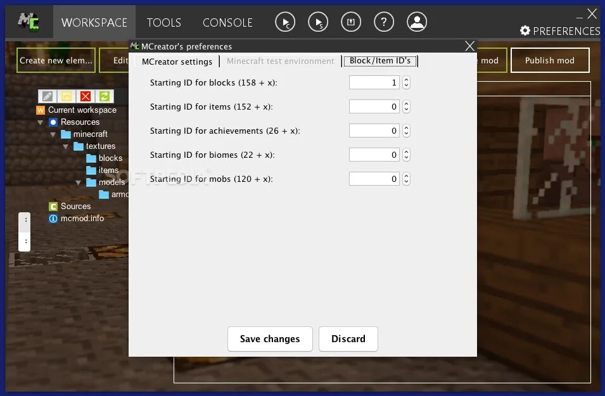Click the items starting ID field
The width and height of the screenshot is (605, 396).
click(374, 106)
